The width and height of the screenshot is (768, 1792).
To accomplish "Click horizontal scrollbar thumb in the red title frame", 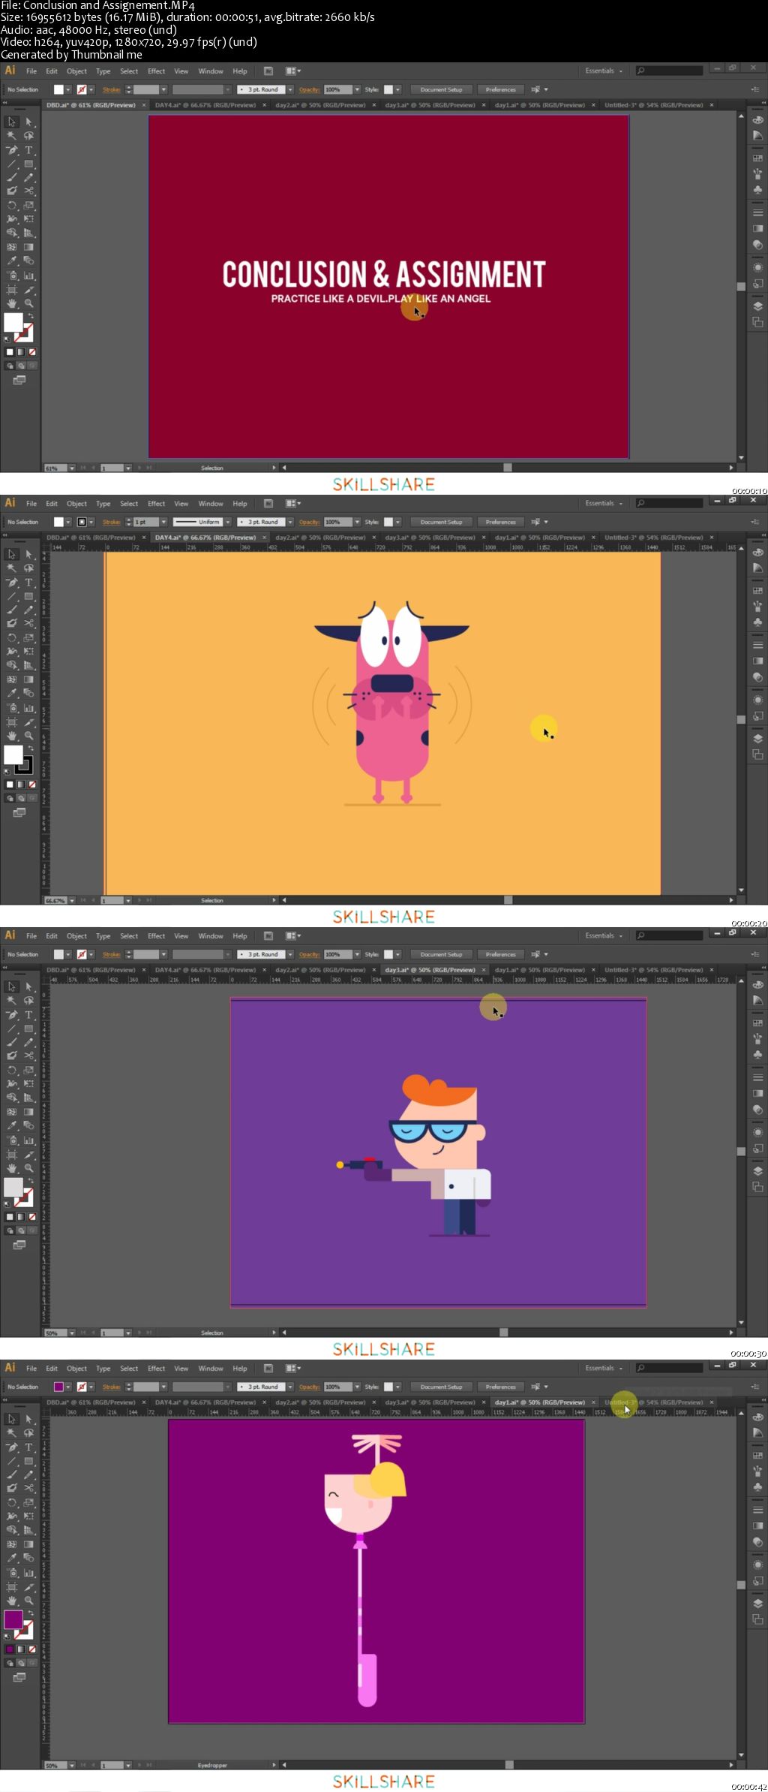I will click(508, 468).
